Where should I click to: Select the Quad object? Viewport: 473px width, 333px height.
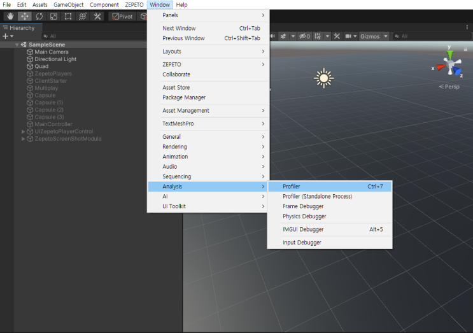click(41, 66)
